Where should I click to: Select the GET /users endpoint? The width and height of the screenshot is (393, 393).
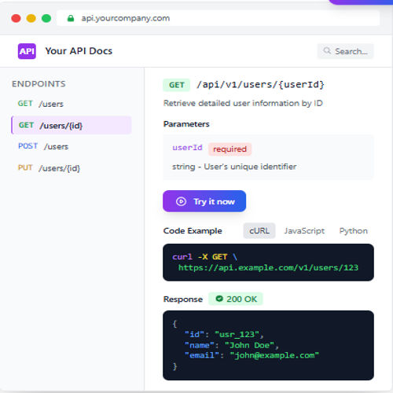72,104
